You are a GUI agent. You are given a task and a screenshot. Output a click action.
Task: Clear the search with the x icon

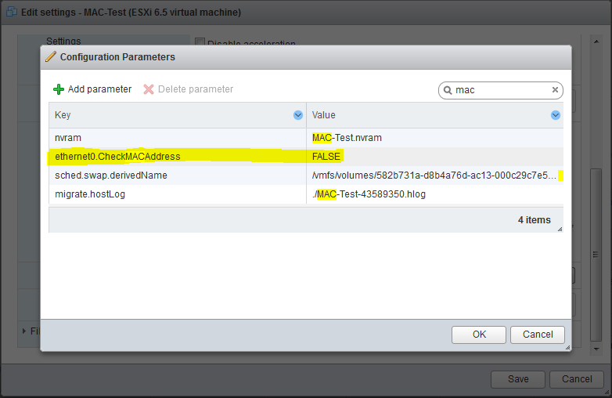pyautogui.click(x=555, y=90)
